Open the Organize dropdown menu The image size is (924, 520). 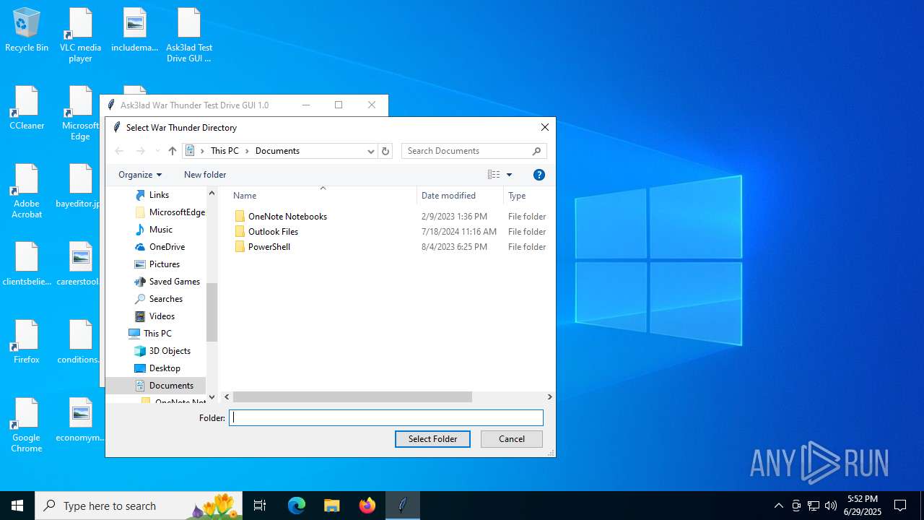point(140,175)
